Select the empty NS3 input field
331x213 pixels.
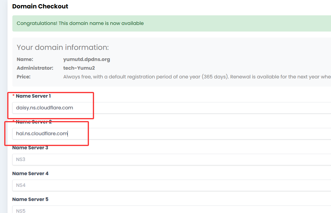[x=172, y=160]
